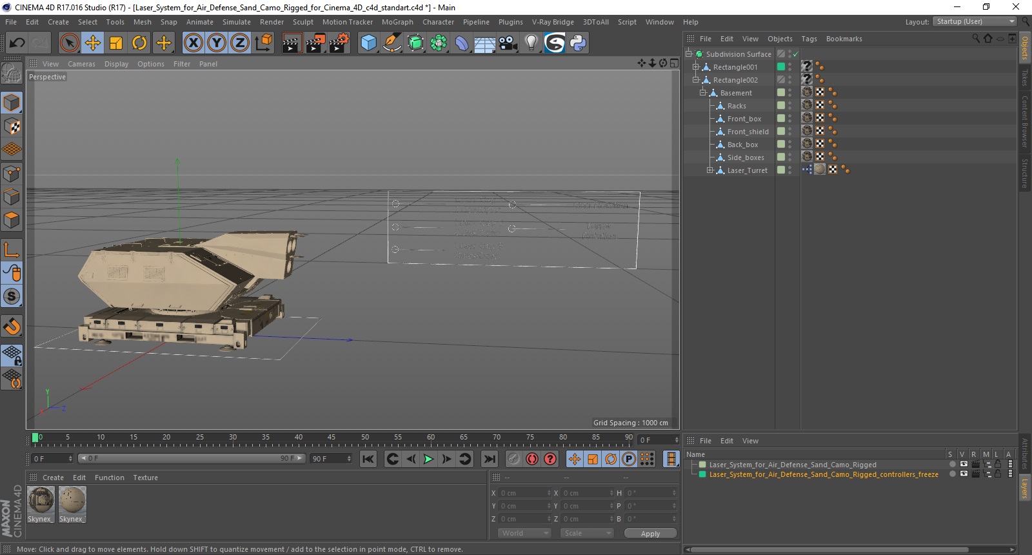Expand the Laser_Turret object
This screenshot has width=1032, height=555.
pos(710,170)
